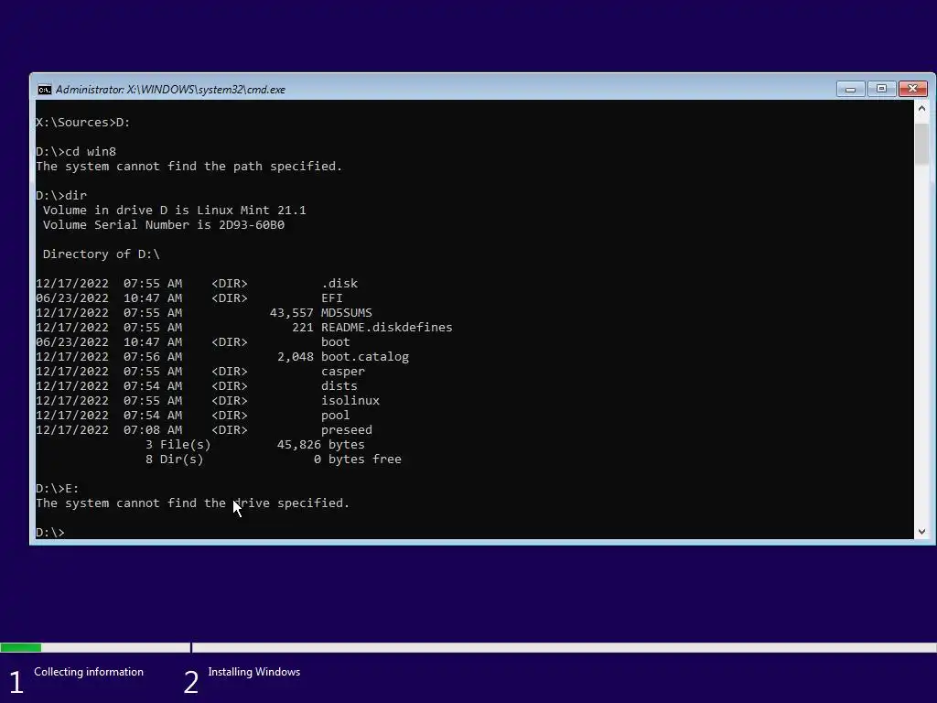Image resolution: width=937 pixels, height=703 pixels.
Task: Click the '0 bytes free' text
Action: 358,460
